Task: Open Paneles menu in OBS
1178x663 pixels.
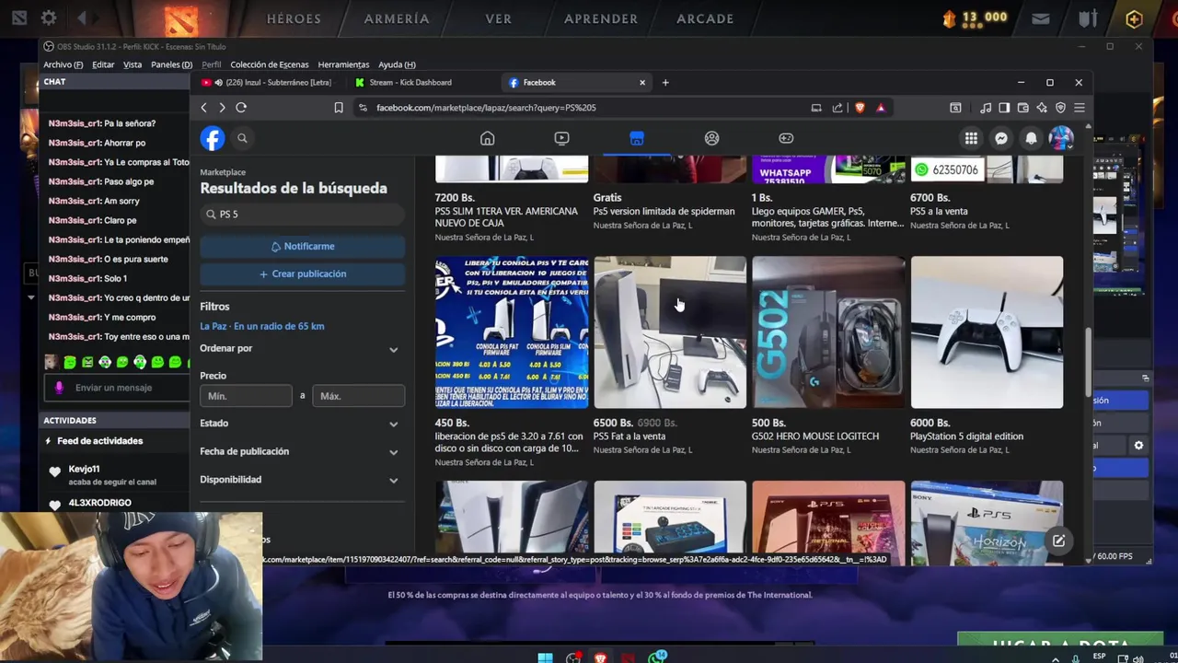Action: [x=171, y=64]
